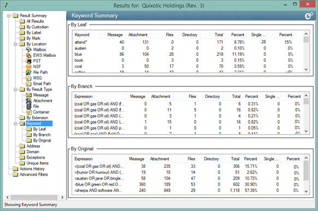The width and height of the screenshot is (318, 211).
Task: Collapse the Result Summary tree node
Action: coord(9,16)
